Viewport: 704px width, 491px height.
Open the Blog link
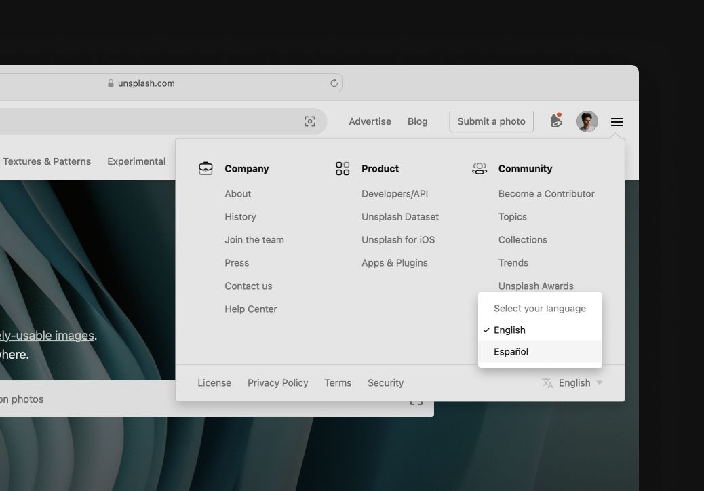pyautogui.click(x=418, y=121)
